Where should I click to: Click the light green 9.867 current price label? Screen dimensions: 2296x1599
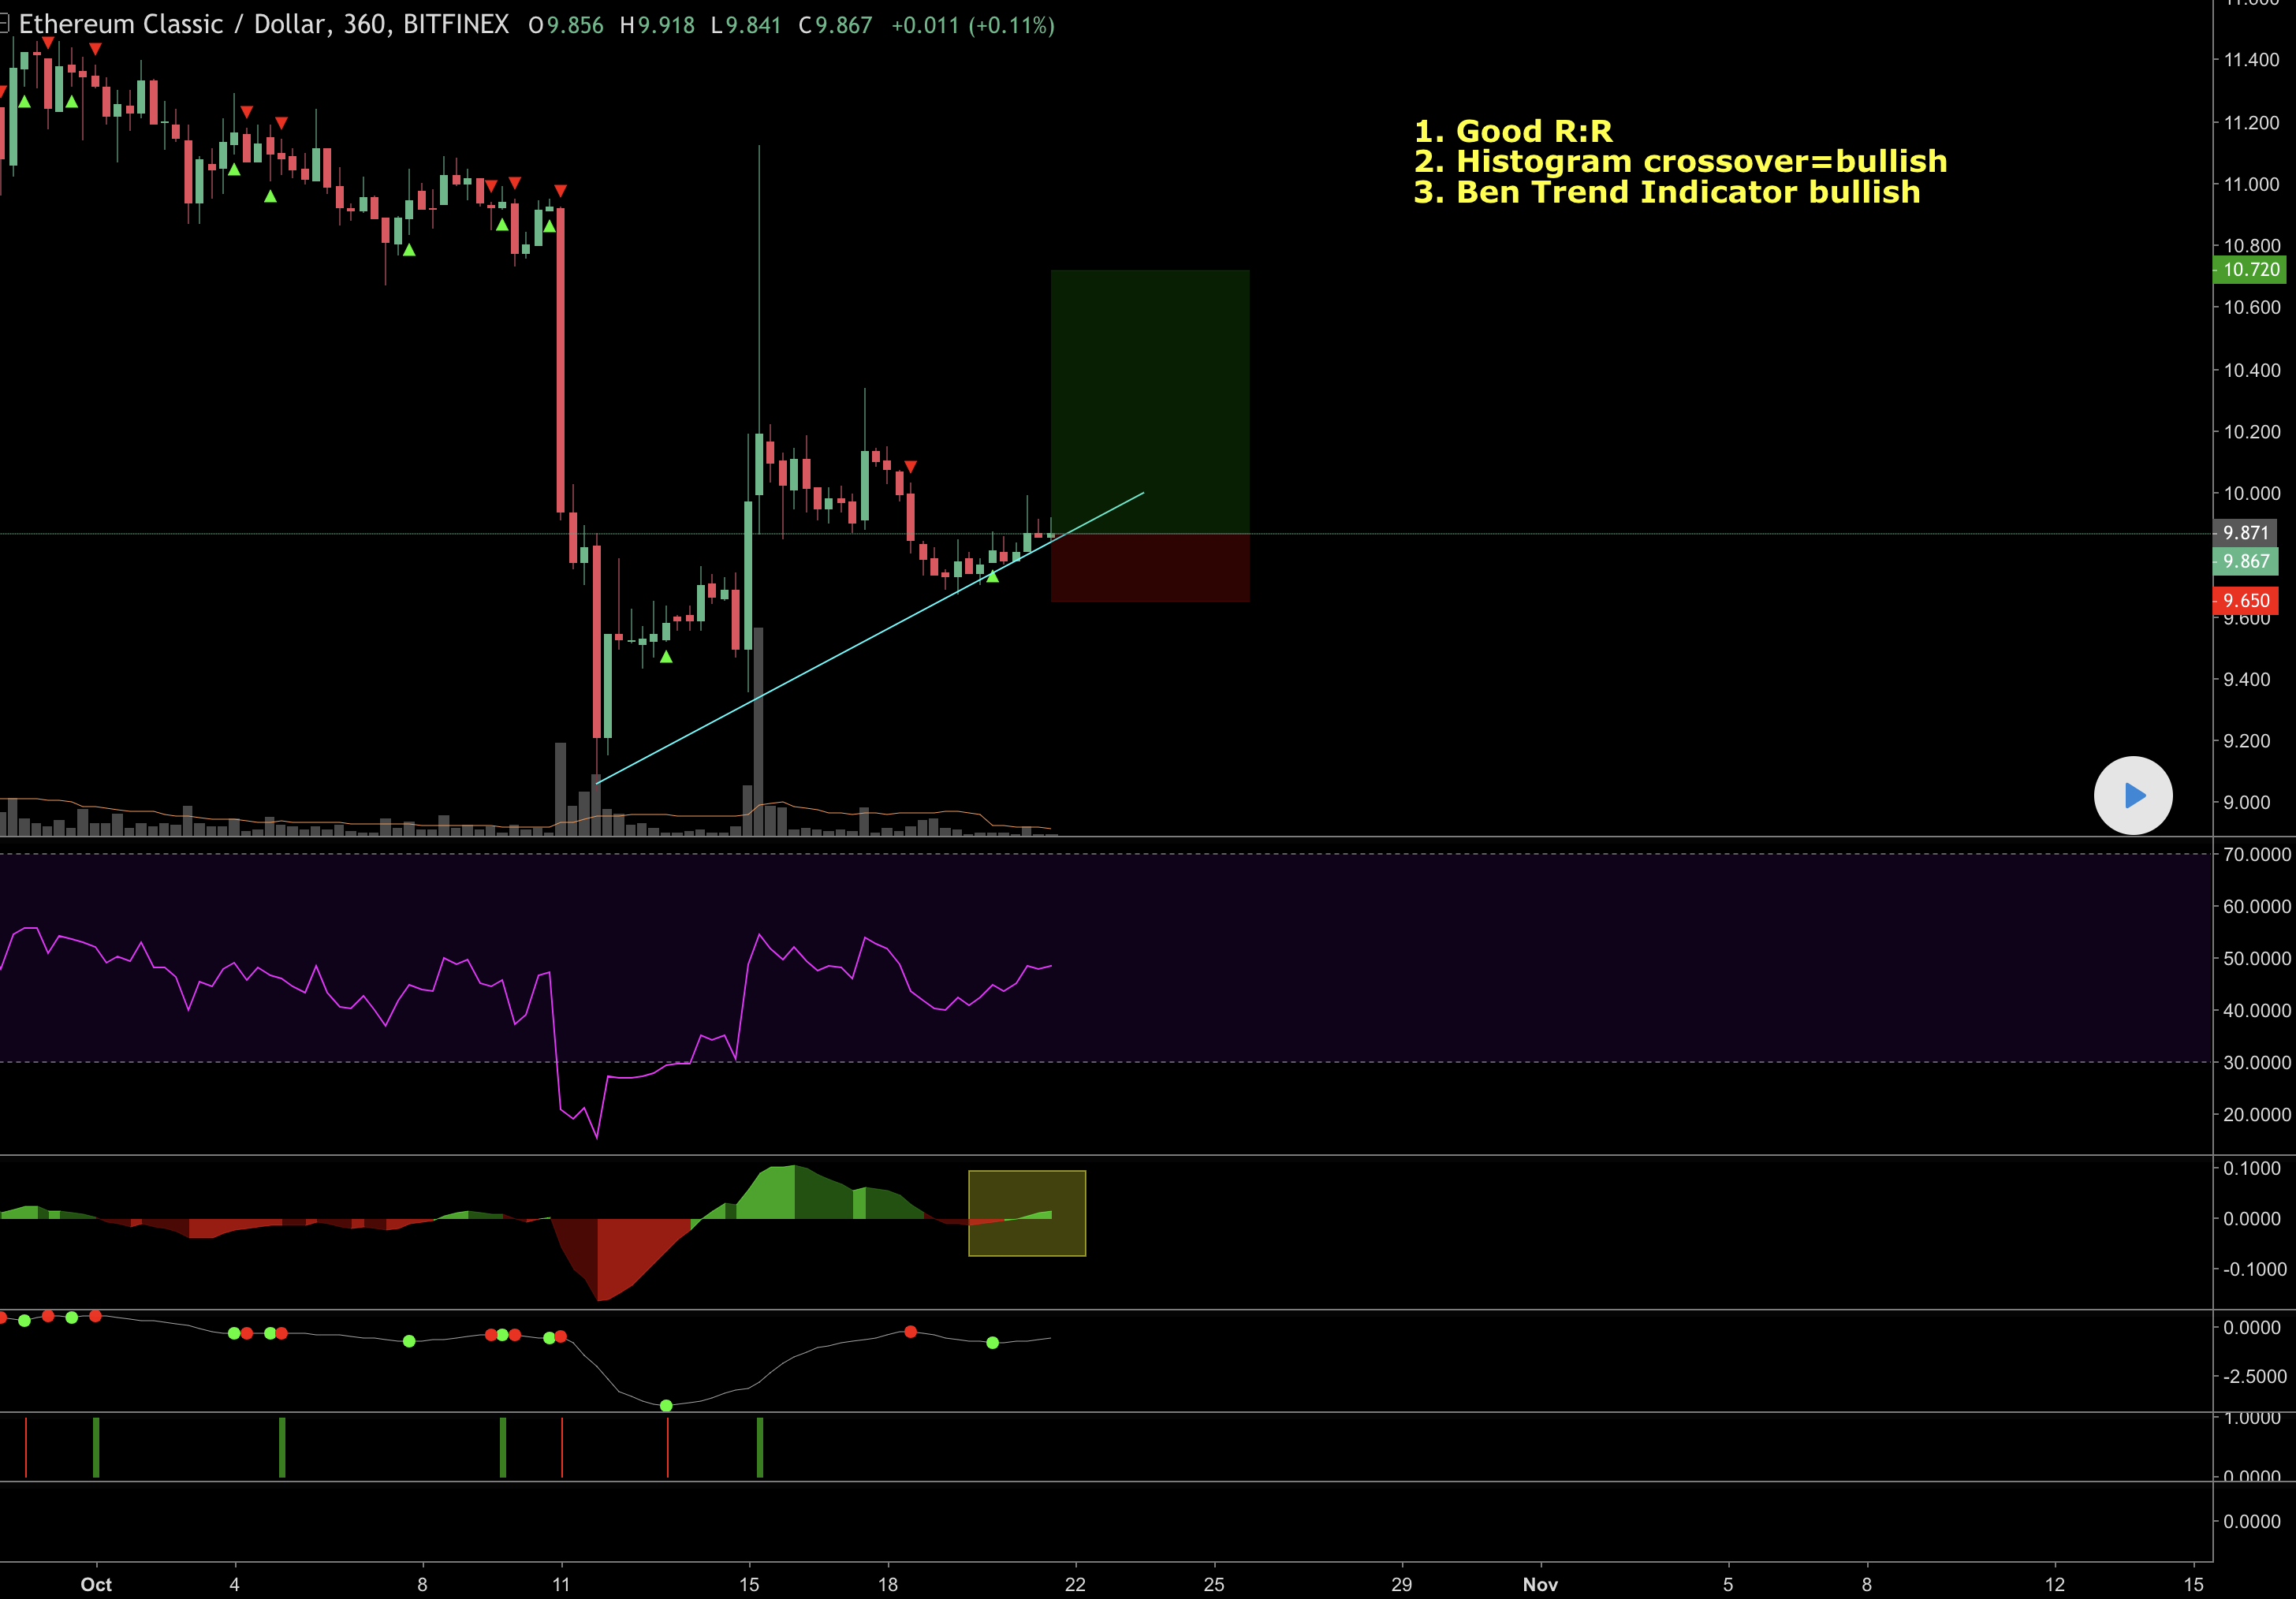2246,562
